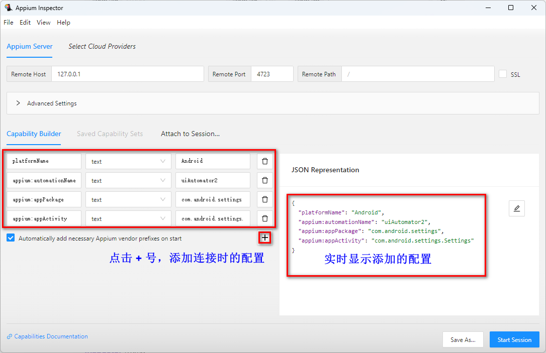This screenshot has width=546, height=353.
Task: Add a new capability with plus icon
Action: click(x=265, y=238)
